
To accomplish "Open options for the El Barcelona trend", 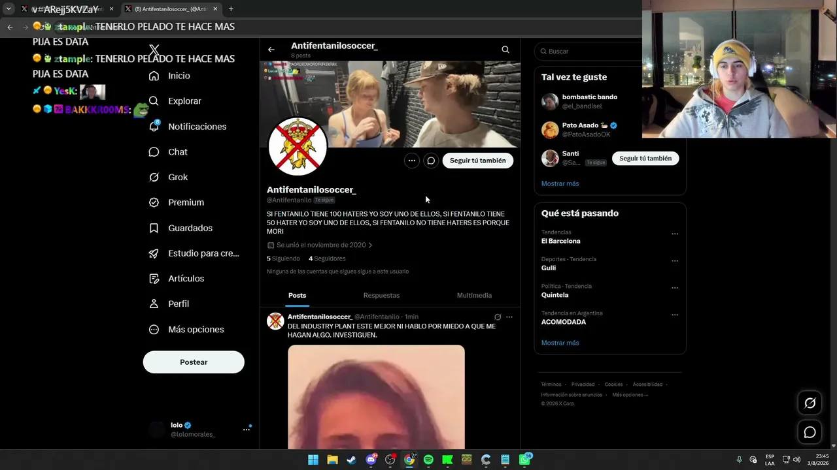I will click(x=675, y=234).
